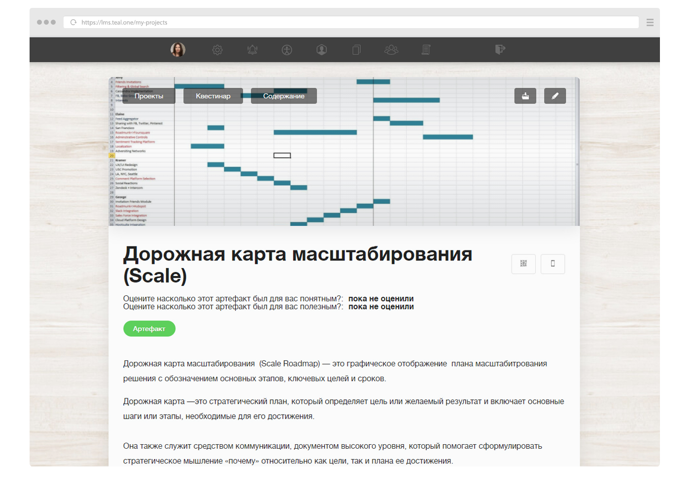Click the download-to-tray button on banner

coord(525,96)
